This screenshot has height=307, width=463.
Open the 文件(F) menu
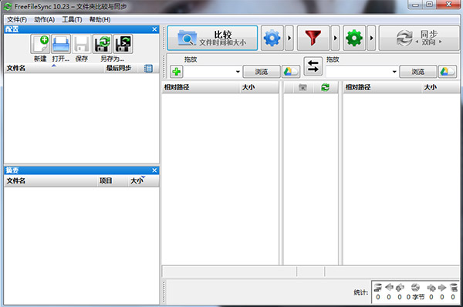[x=17, y=19]
